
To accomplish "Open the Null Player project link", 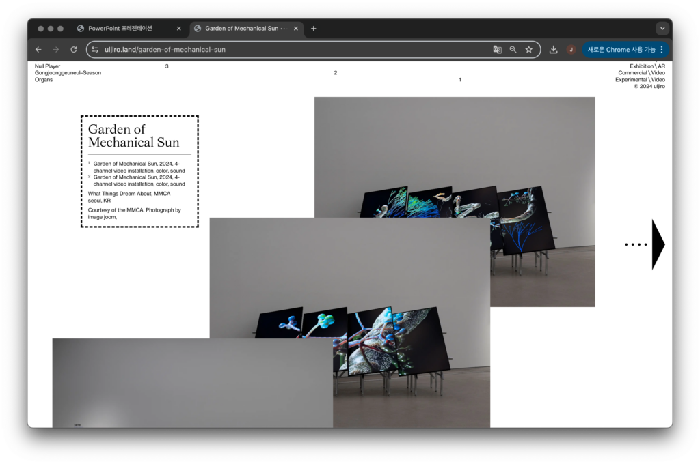I will (48, 66).
